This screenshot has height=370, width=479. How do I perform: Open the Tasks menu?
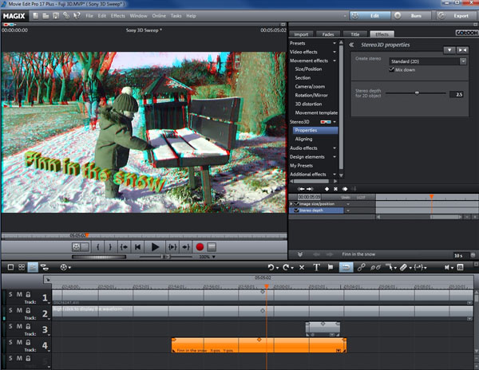point(176,16)
